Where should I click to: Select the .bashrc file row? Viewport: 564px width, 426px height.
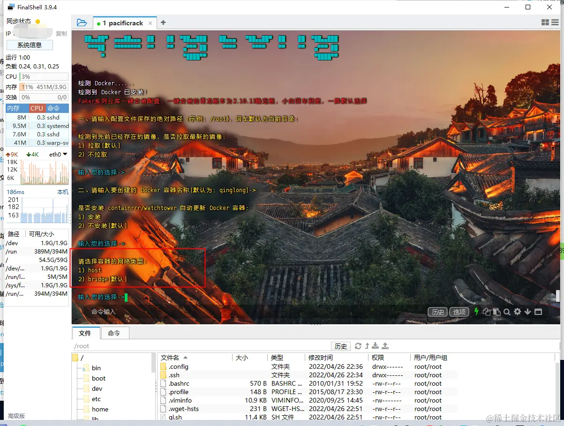308,383
